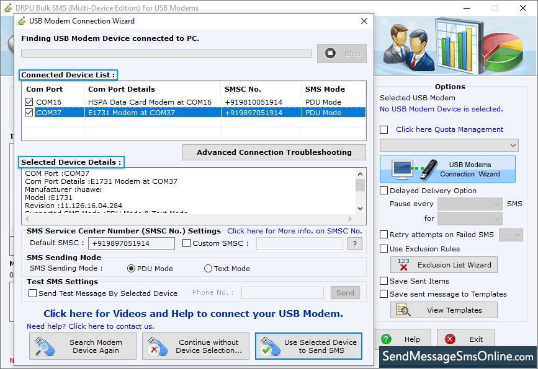Select the HSPA Data Card Modem at COM16 row

click(194, 102)
